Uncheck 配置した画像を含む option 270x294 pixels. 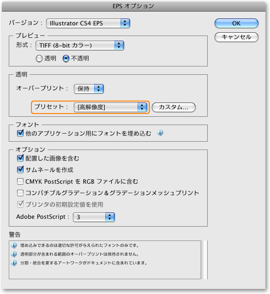click(20, 158)
